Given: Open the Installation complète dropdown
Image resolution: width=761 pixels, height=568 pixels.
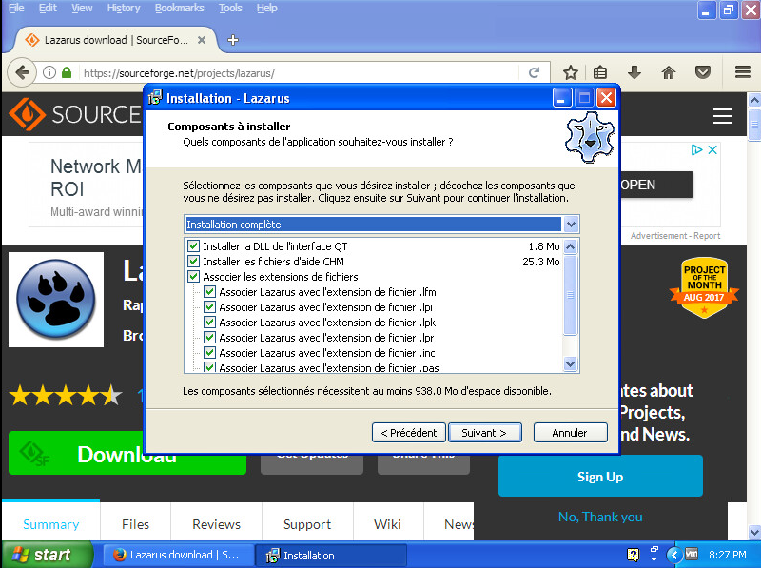Looking at the screenshot, I should point(571,225).
